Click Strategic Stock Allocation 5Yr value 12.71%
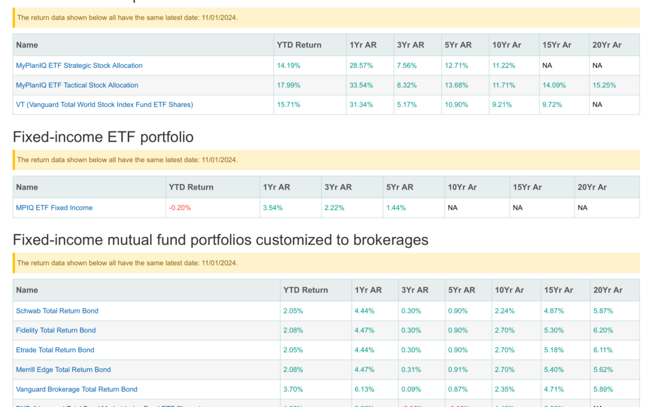Screen dimensions: 652x407 tap(456, 66)
